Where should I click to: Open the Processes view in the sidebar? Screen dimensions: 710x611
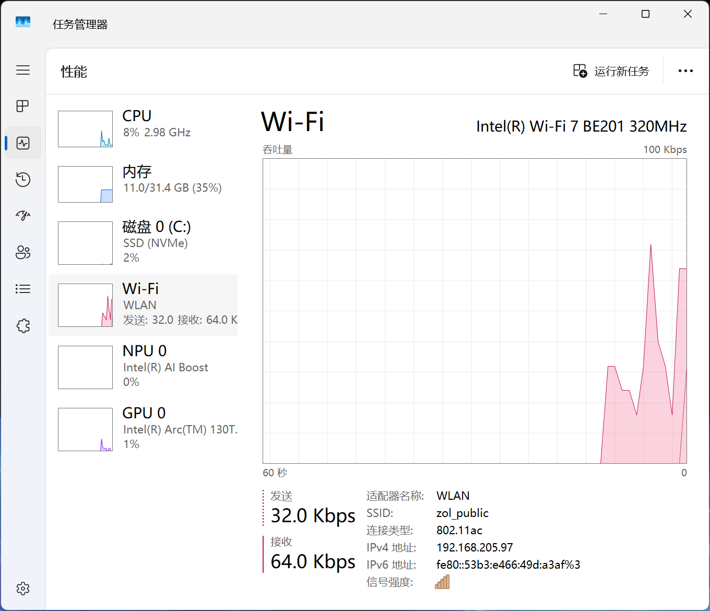click(x=23, y=106)
